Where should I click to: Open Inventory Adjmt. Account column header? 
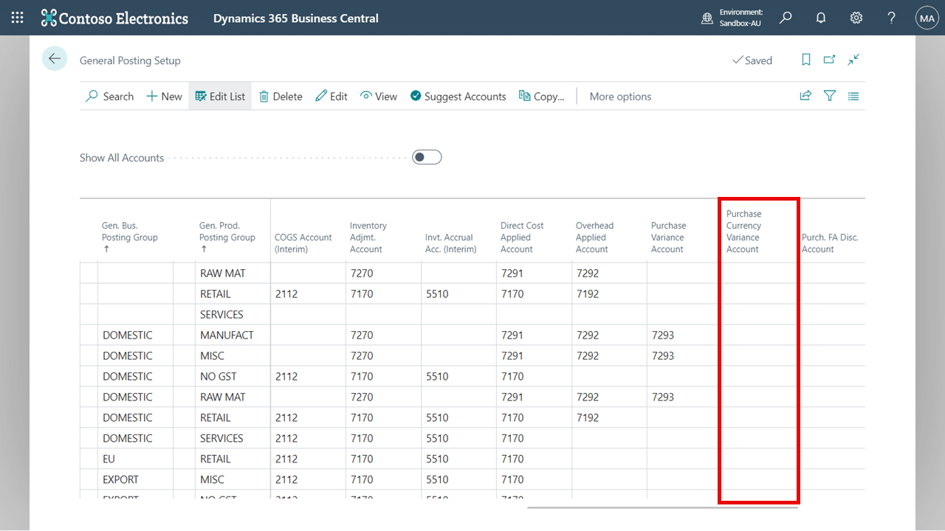click(x=368, y=237)
